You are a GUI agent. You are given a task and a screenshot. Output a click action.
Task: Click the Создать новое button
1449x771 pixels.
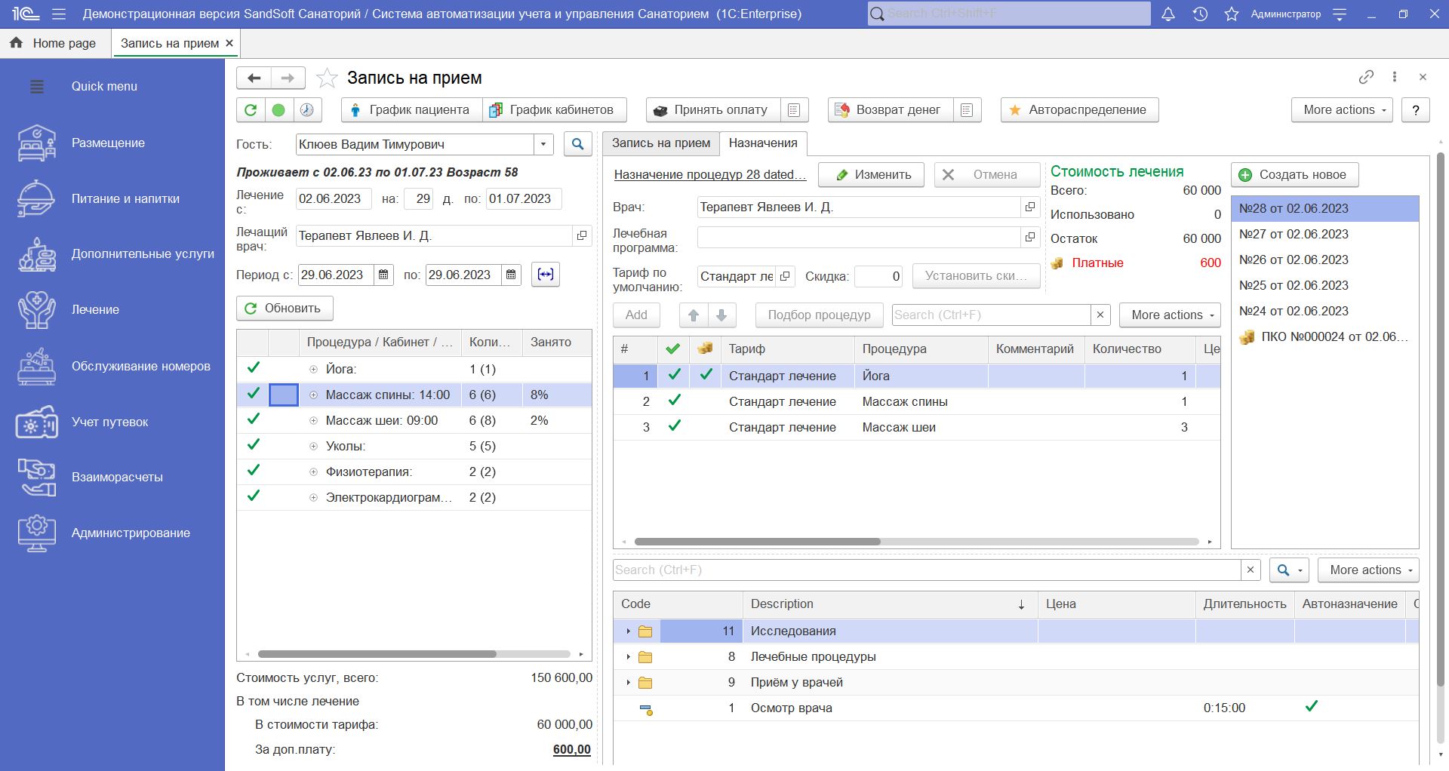pos(1294,175)
